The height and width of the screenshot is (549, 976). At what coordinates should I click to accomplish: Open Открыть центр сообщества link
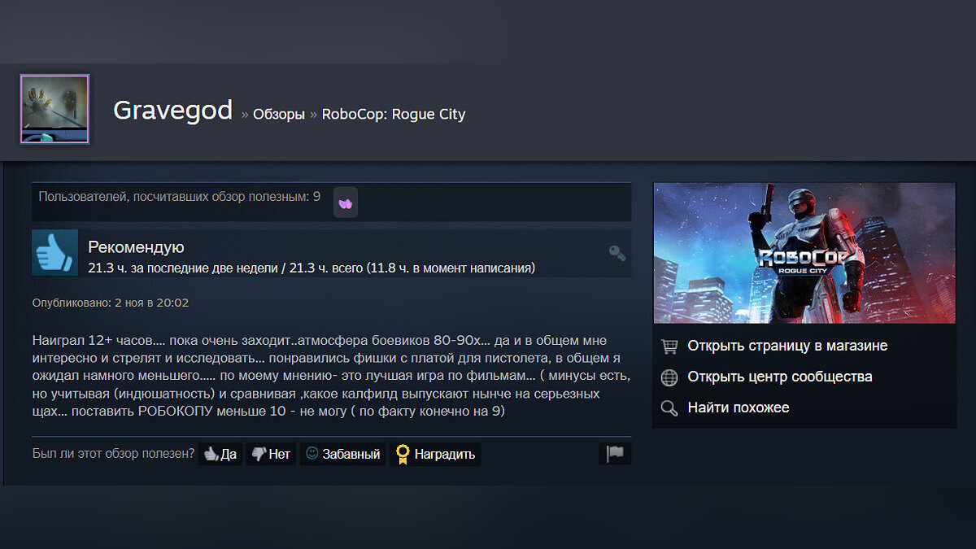[780, 377]
